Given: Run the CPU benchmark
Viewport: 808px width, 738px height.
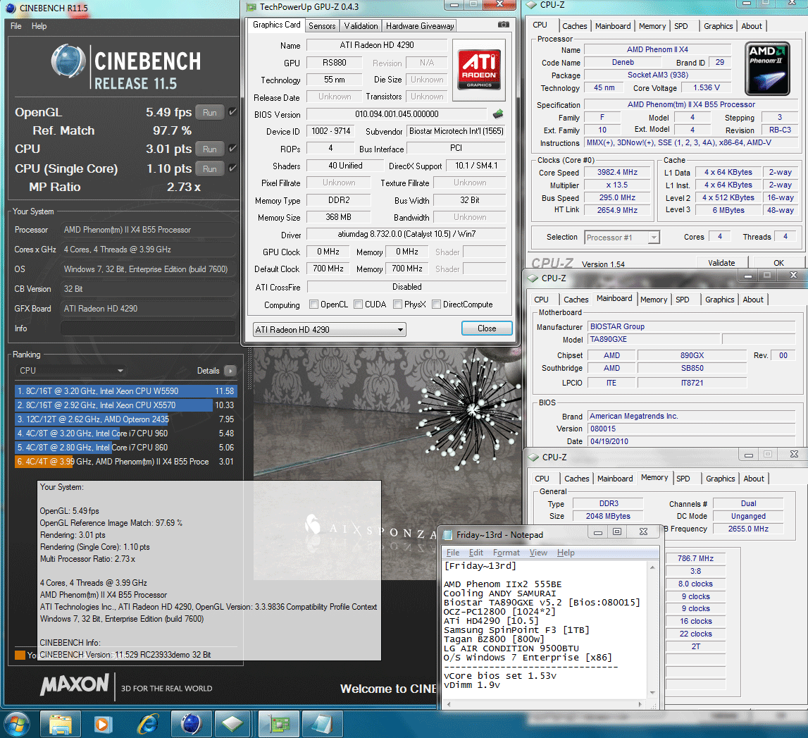Looking at the screenshot, I should coord(210,149).
